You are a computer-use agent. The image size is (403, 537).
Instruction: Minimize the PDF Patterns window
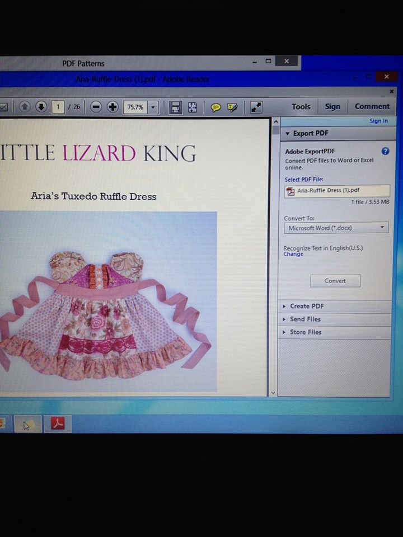pos(255,62)
